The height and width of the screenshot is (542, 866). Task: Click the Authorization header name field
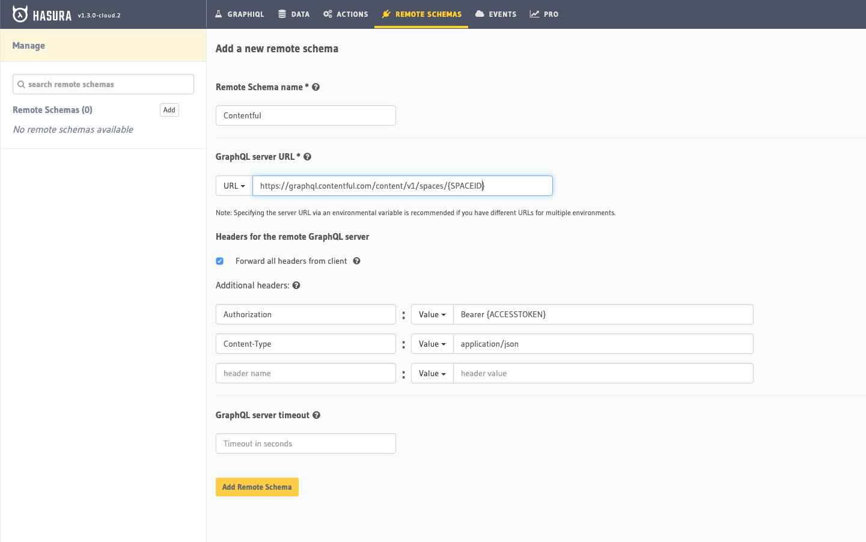[306, 314]
